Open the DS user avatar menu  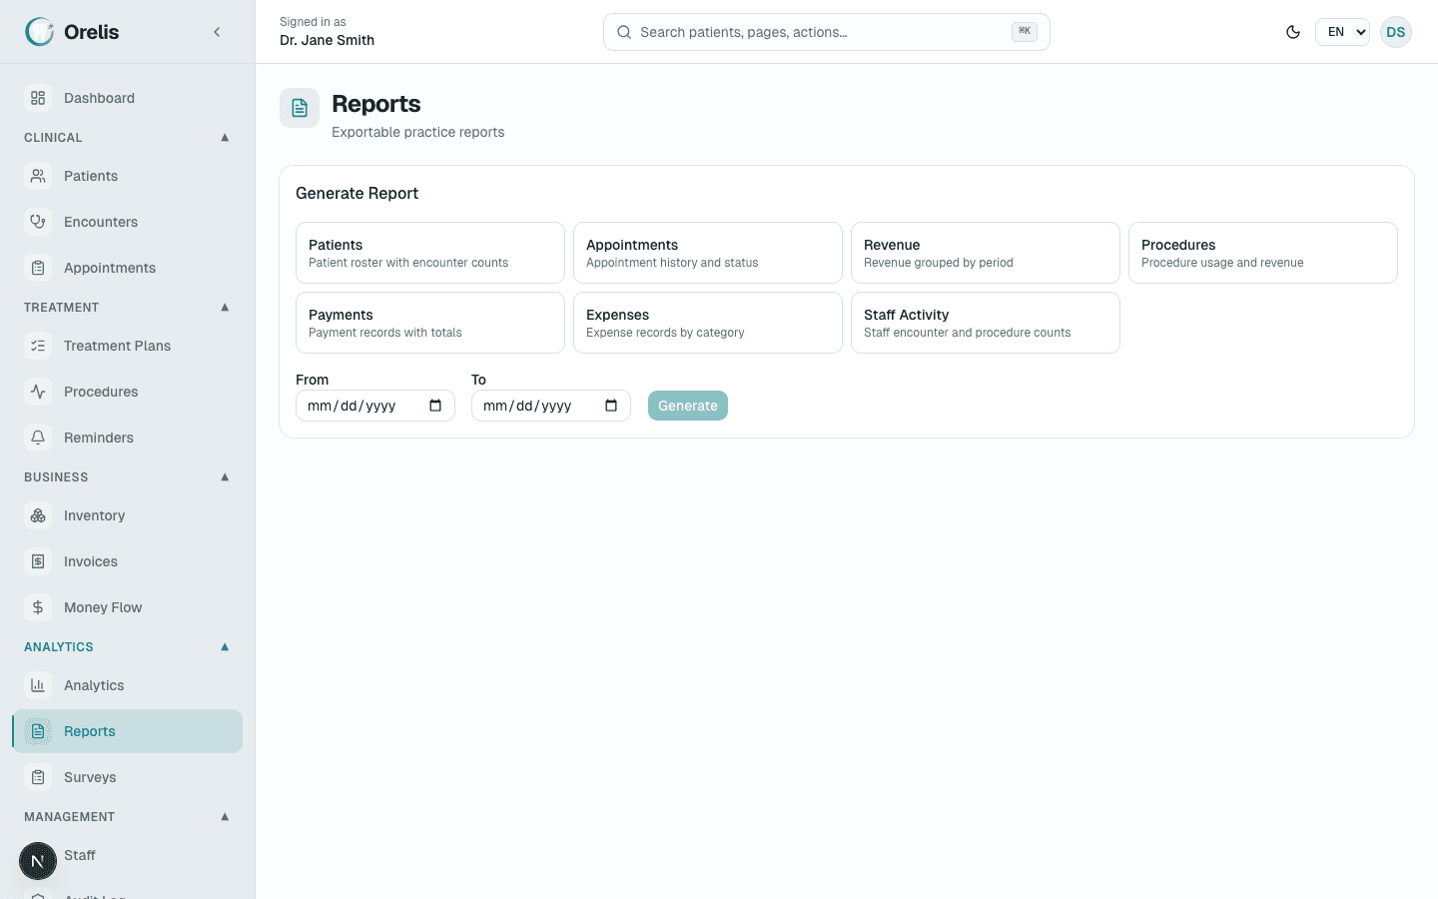tap(1396, 32)
